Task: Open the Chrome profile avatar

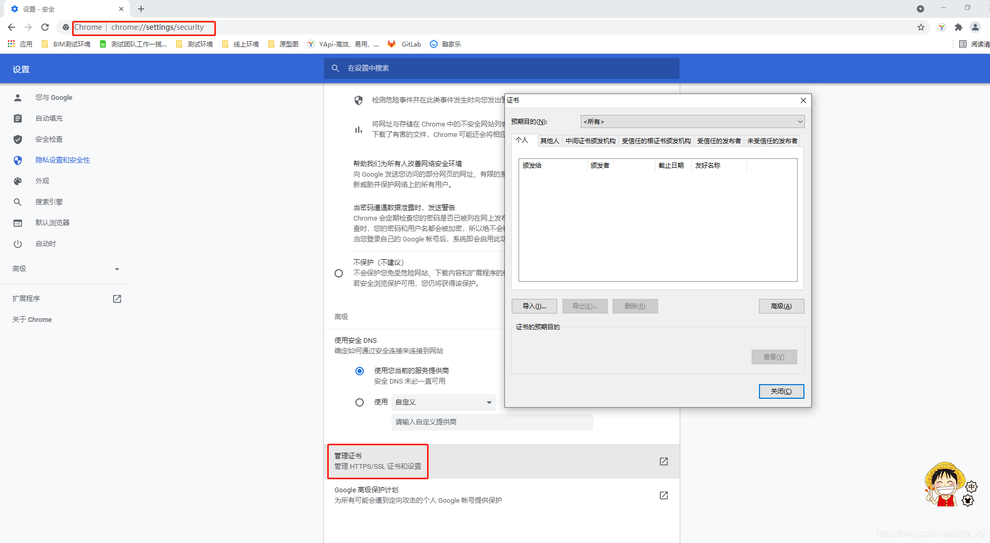Action: click(x=976, y=27)
